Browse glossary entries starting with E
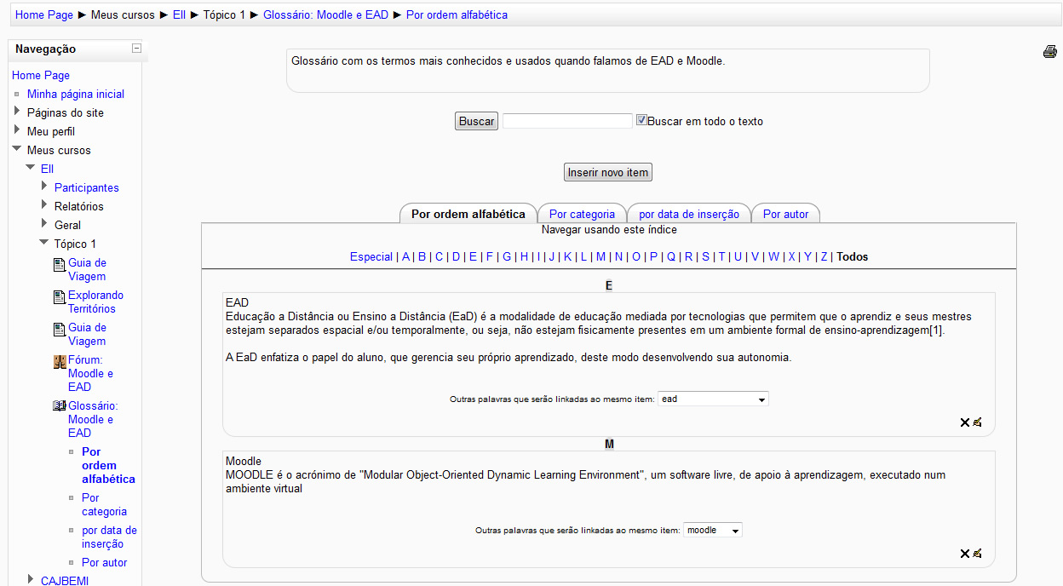 click(473, 256)
